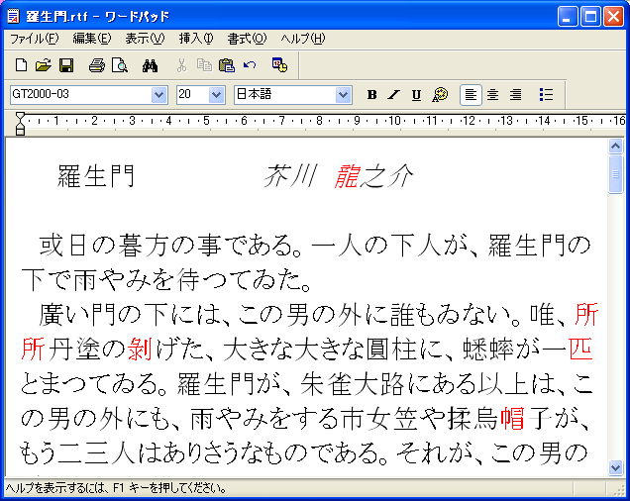Undo the last action via the toolbar

249,65
